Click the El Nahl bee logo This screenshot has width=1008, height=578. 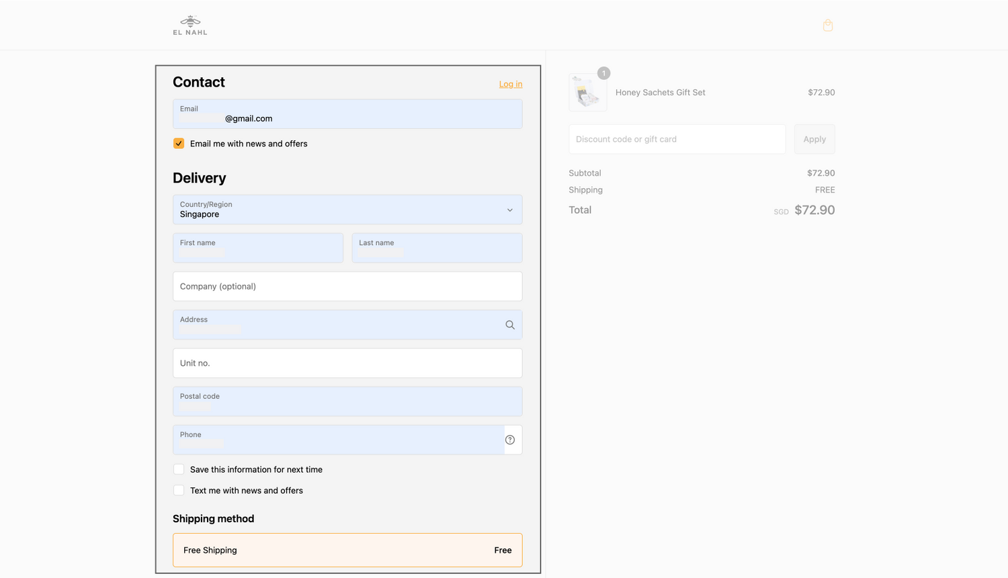(x=190, y=25)
